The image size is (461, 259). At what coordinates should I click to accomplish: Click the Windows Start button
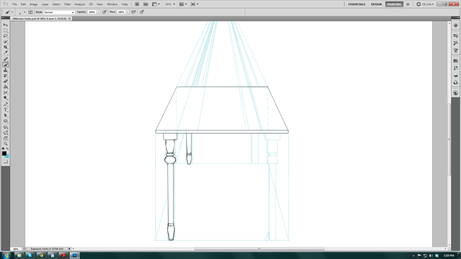[6, 255]
